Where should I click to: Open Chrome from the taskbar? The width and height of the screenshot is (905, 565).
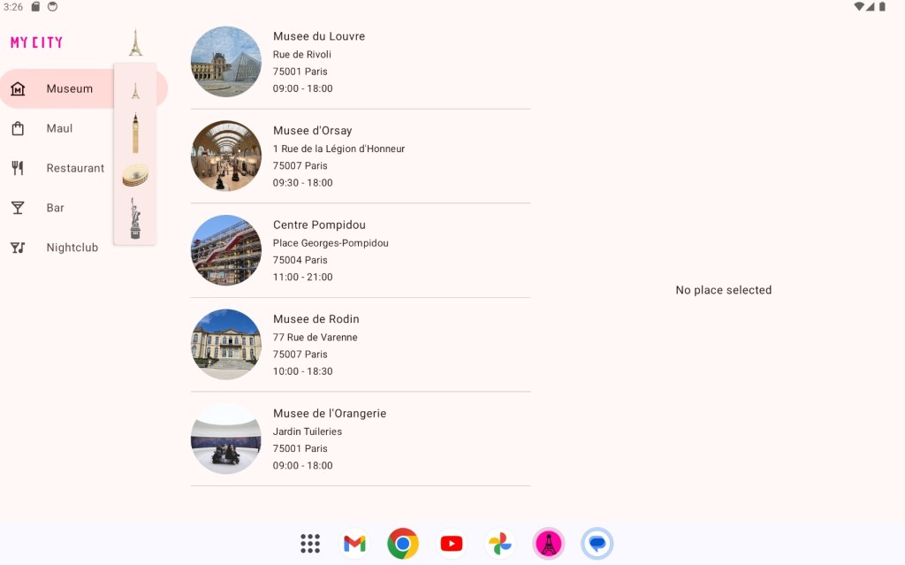403,543
